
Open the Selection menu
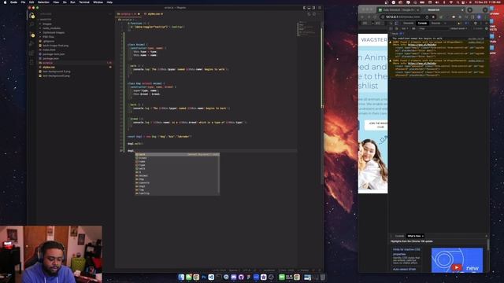click(43, 2)
